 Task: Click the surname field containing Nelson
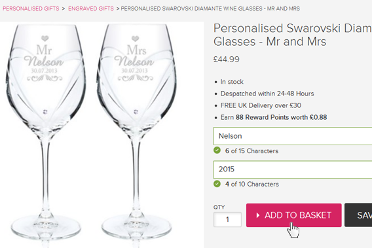293,136
